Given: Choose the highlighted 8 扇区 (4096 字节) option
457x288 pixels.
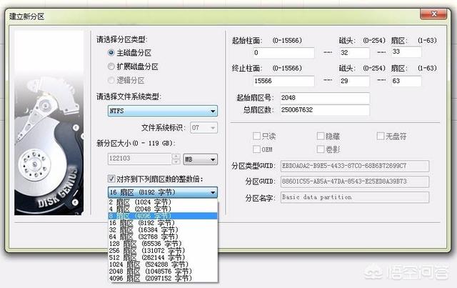Looking at the screenshot, I should coord(163,216).
